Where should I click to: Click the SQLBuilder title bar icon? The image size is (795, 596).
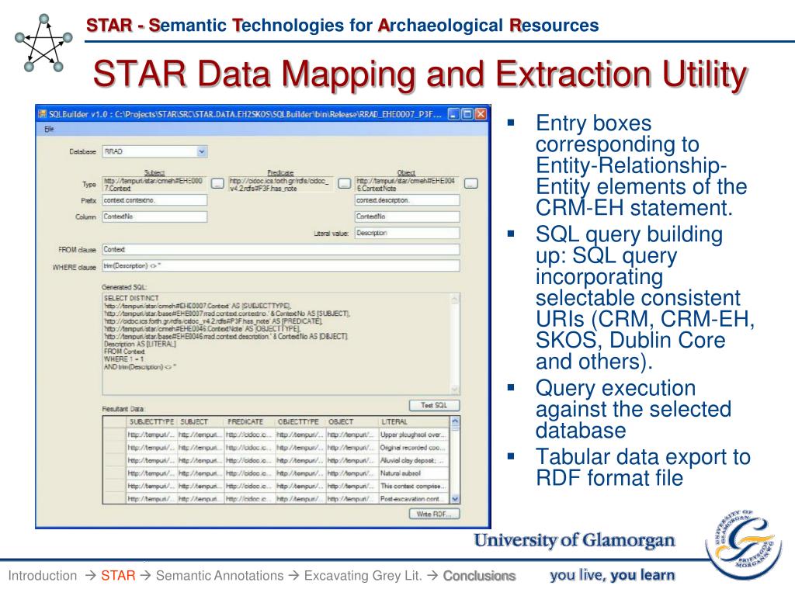pyautogui.click(x=43, y=114)
